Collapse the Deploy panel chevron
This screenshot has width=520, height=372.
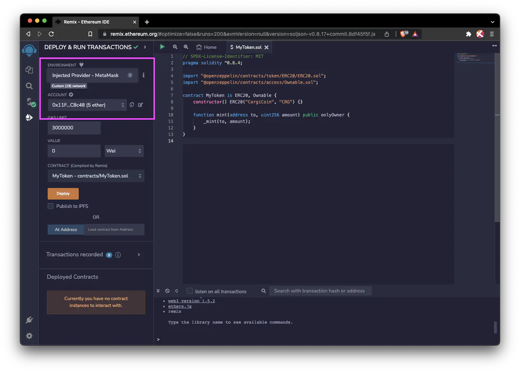click(x=145, y=47)
